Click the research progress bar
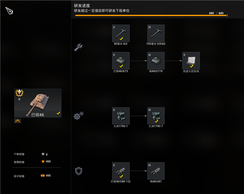Viewport: 244px width, 194px height. tap(151, 16)
